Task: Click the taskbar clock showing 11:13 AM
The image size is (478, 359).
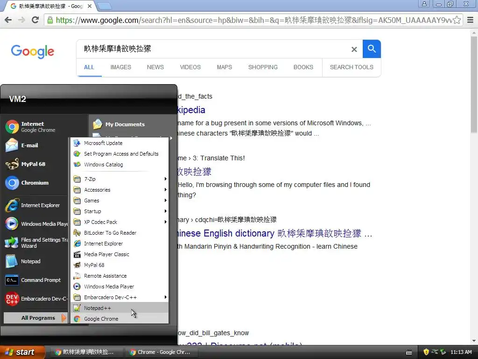Action: coord(461,352)
